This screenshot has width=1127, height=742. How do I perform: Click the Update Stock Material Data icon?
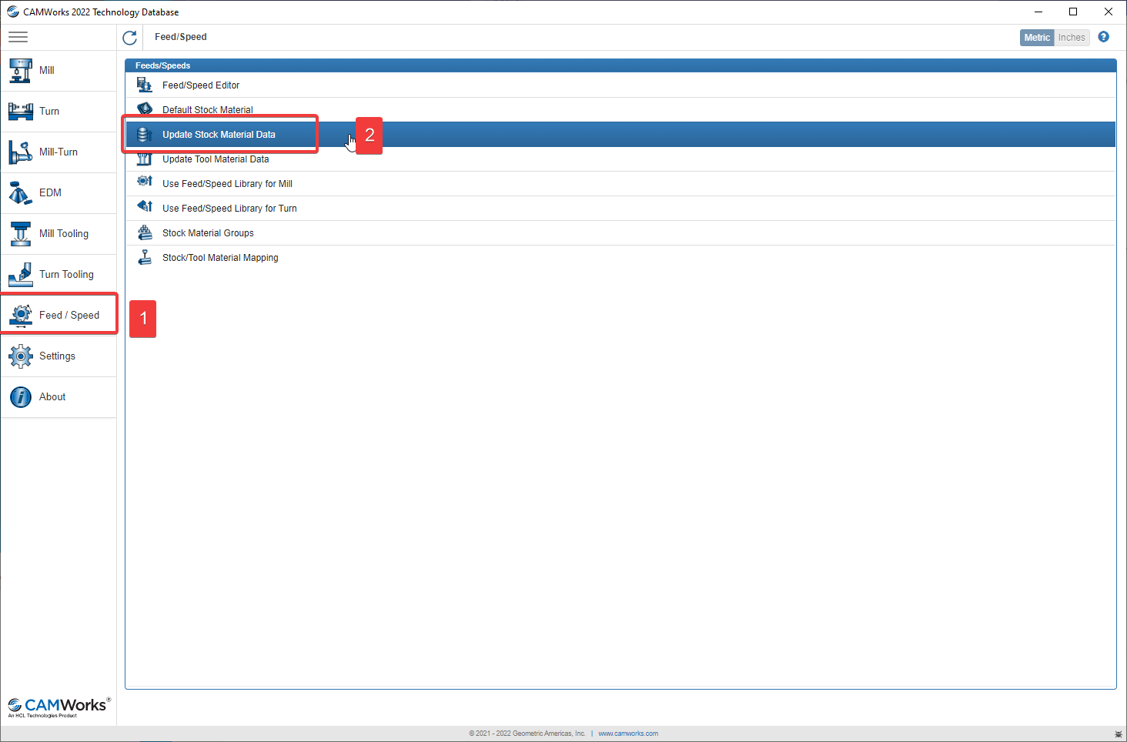point(144,134)
